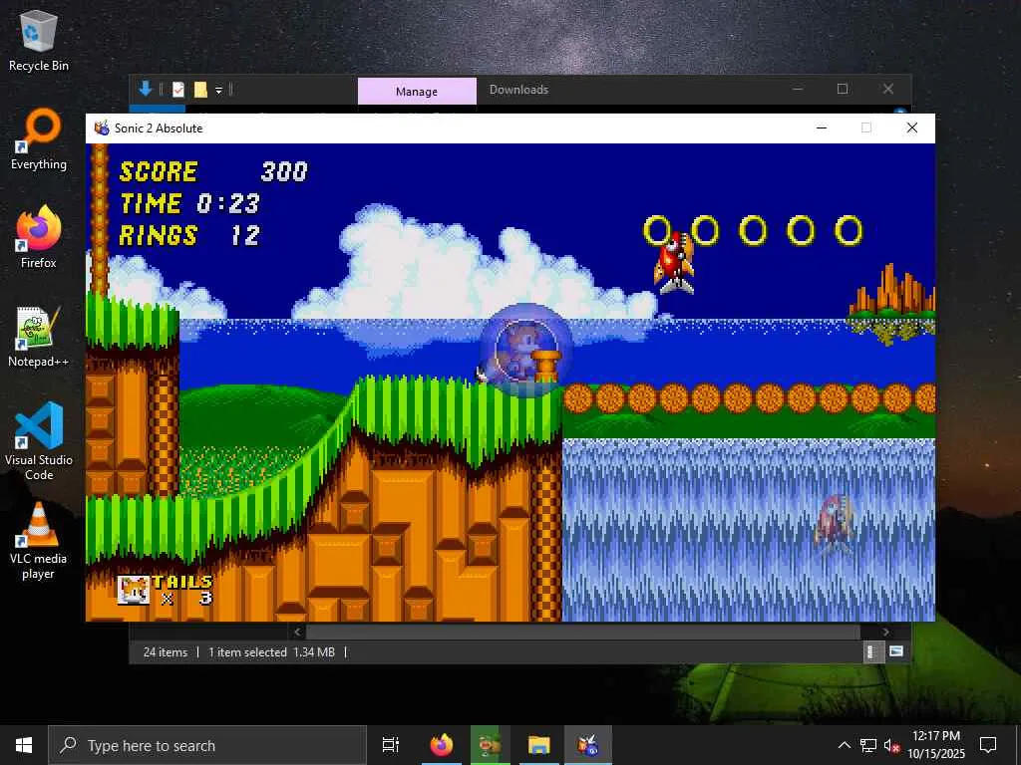The image size is (1021, 765).
Task: Open the Customize Quick Access Toolbar dropdown in Explorer
Action: click(218, 91)
